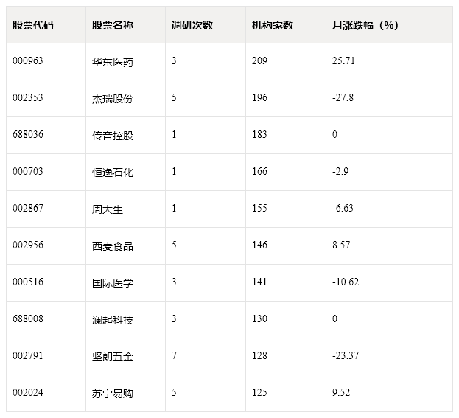
Task: Select stock code 002867
Action: (x=28, y=209)
